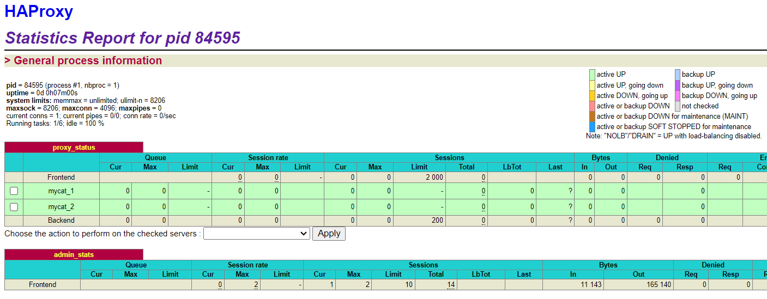Click the active or backup DOWN legend swatch
This screenshot has height=299, width=767.
(x=592, y=106)
